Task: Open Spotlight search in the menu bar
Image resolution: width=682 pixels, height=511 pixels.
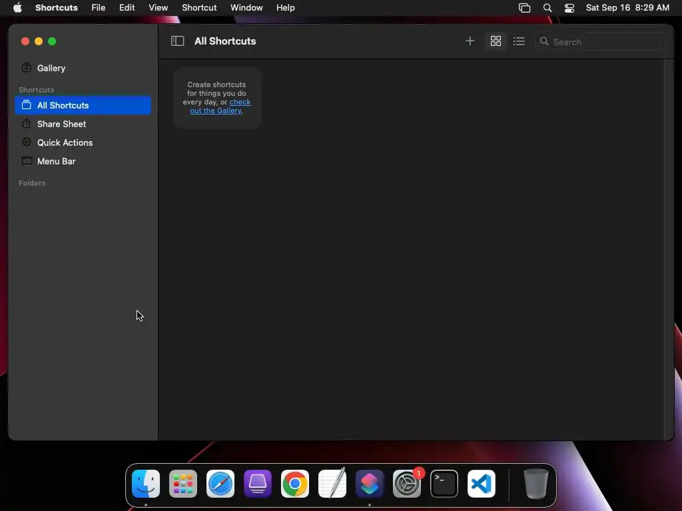Action: [x=547, y=8]
